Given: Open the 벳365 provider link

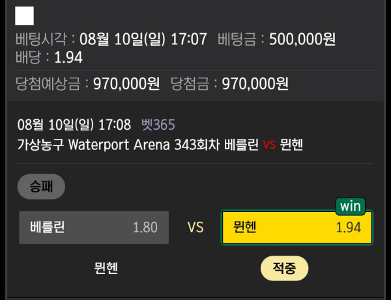Looking at the screenshot, I should pos(158,125).
